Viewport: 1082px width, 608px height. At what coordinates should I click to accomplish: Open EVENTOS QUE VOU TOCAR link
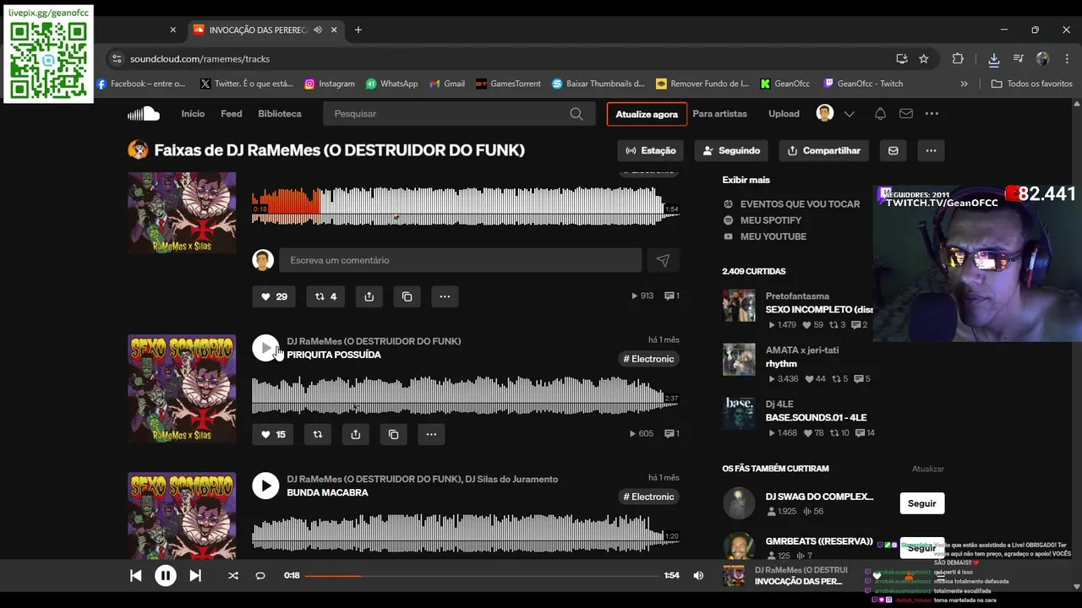click(x=800, y=204)
